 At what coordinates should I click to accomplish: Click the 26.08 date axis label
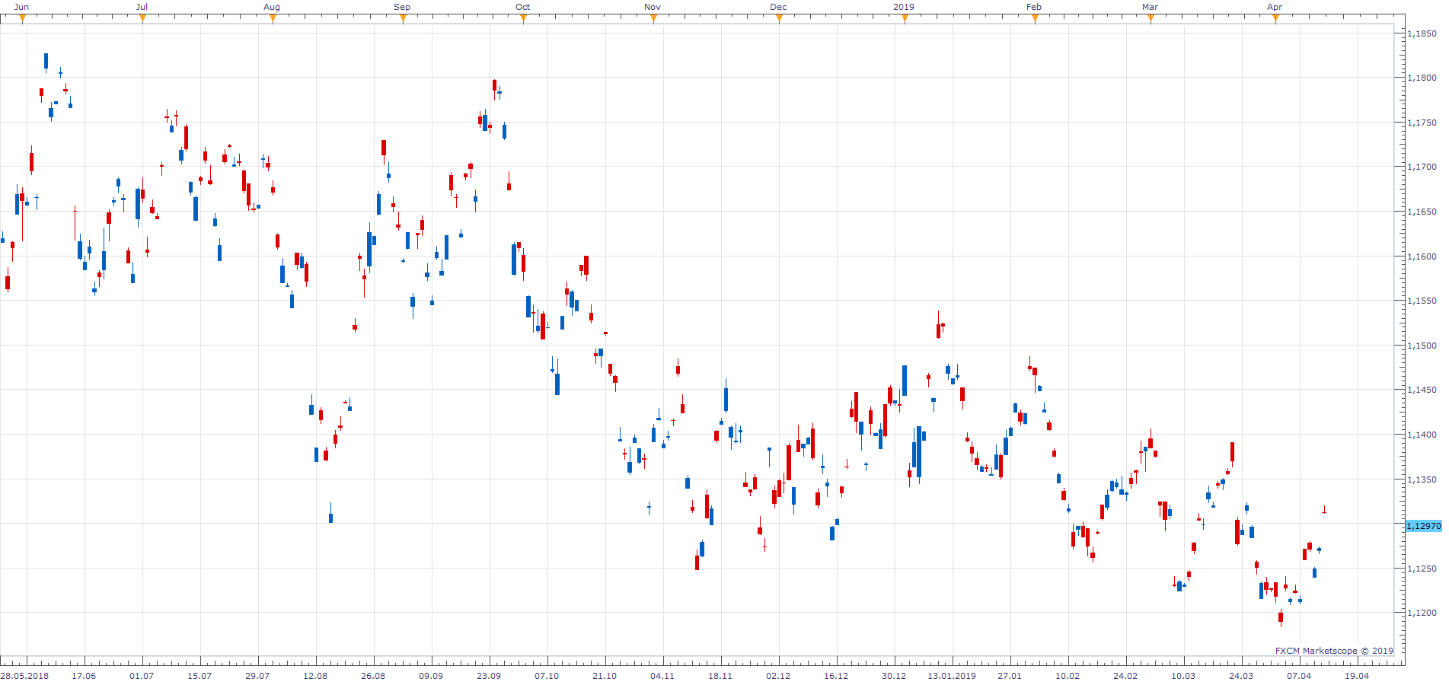(373, 676)
